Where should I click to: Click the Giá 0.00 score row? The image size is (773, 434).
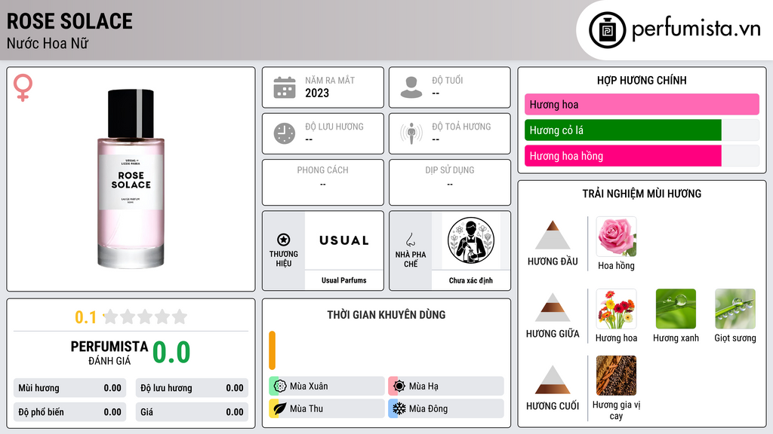tap(192, 412)
